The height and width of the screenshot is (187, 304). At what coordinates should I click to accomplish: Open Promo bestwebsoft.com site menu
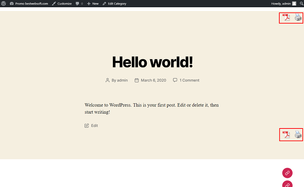pos(29,3)
